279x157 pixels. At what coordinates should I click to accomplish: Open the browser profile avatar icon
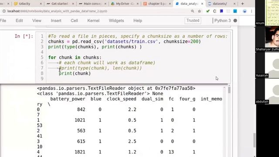click(x=245, y=11)
